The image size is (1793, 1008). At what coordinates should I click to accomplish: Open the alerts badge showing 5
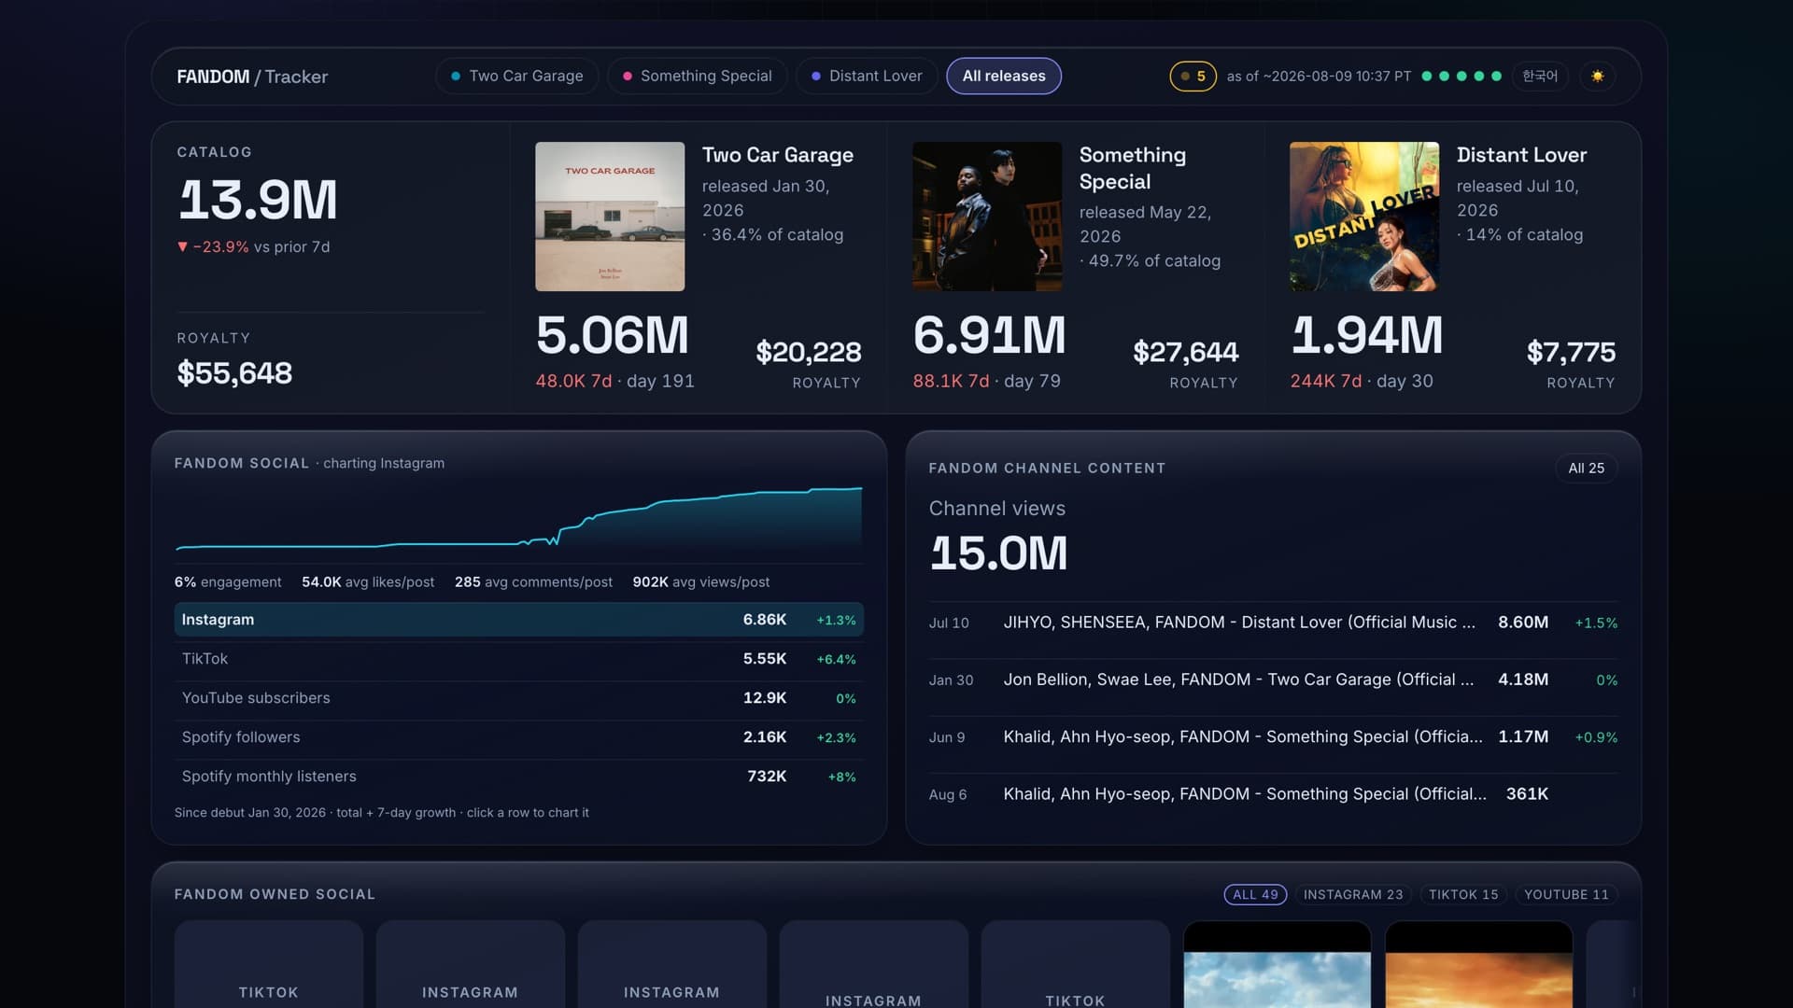click(x=1193, y=76)
